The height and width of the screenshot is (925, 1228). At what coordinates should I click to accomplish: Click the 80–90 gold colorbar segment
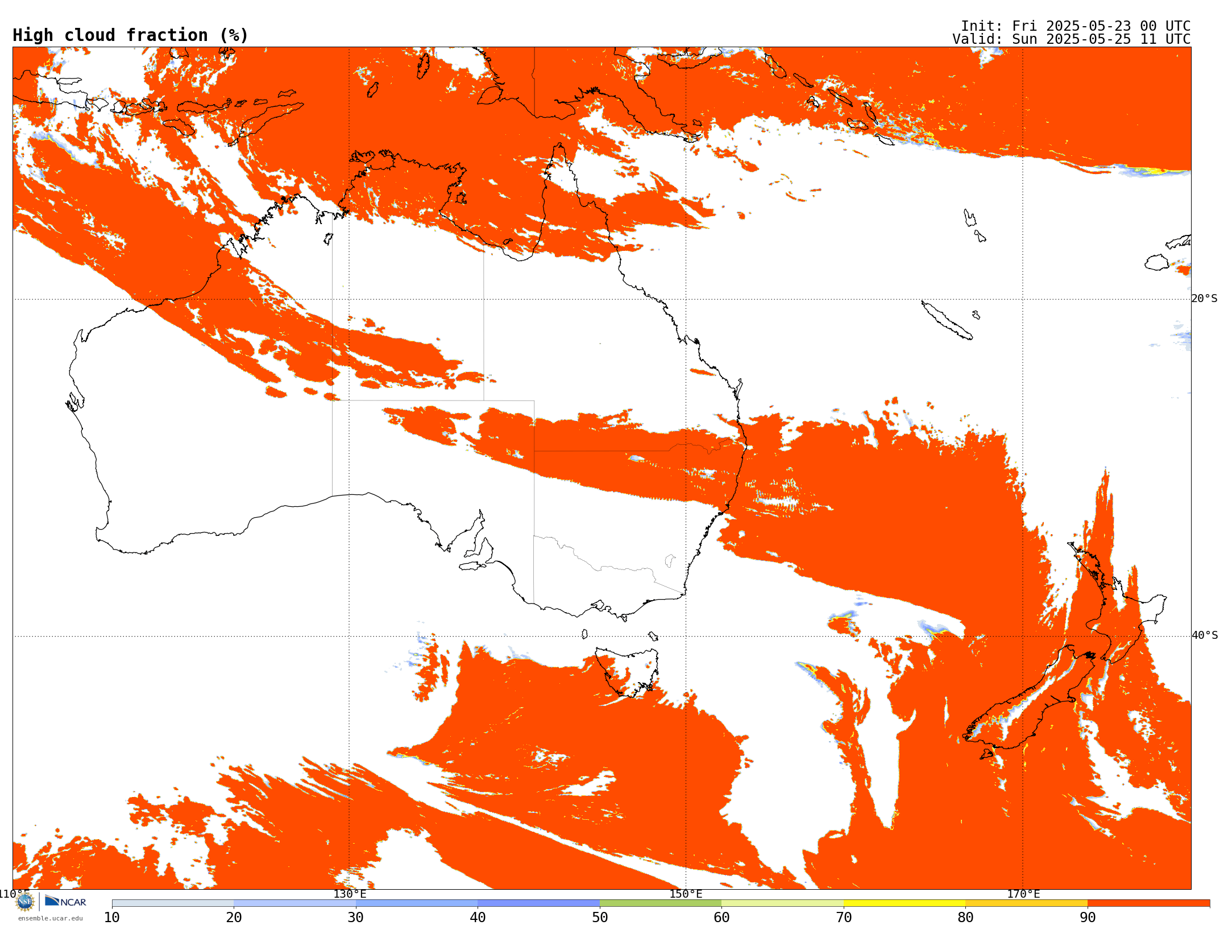click(1026, 903)
